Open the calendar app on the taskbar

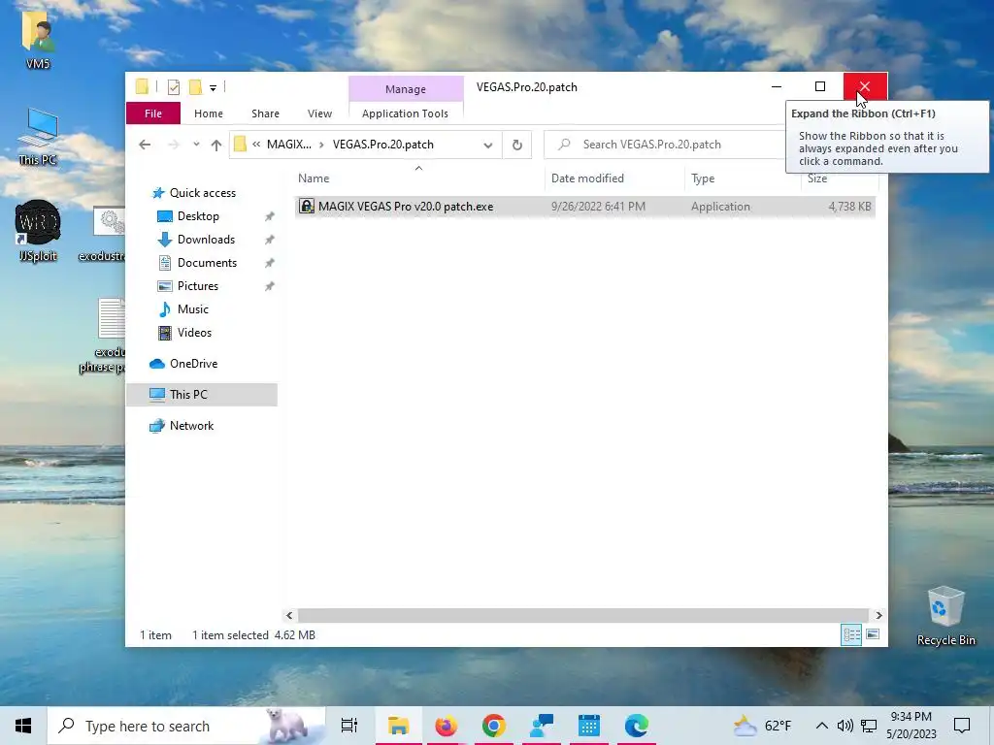click(x=589, y=726)
